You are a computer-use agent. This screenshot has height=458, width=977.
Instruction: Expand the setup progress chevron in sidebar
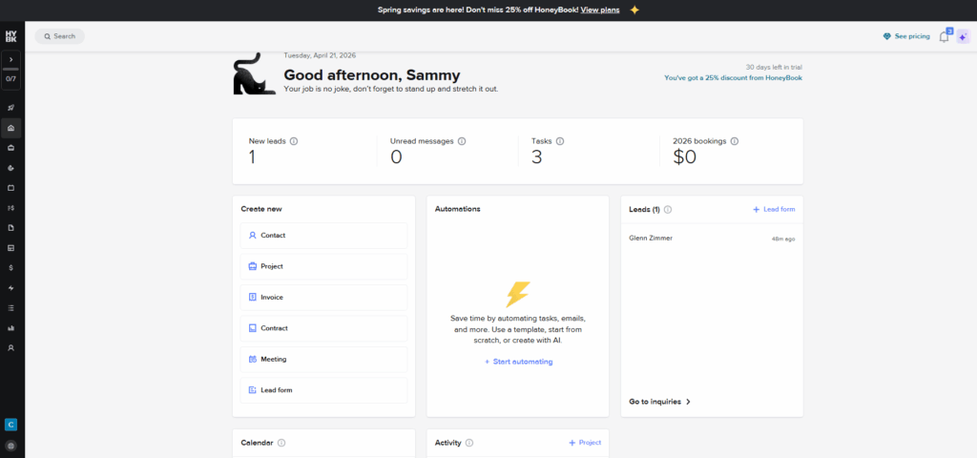[x=11, y=59]
